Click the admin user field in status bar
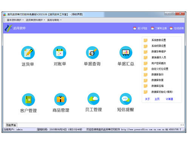 26,130
